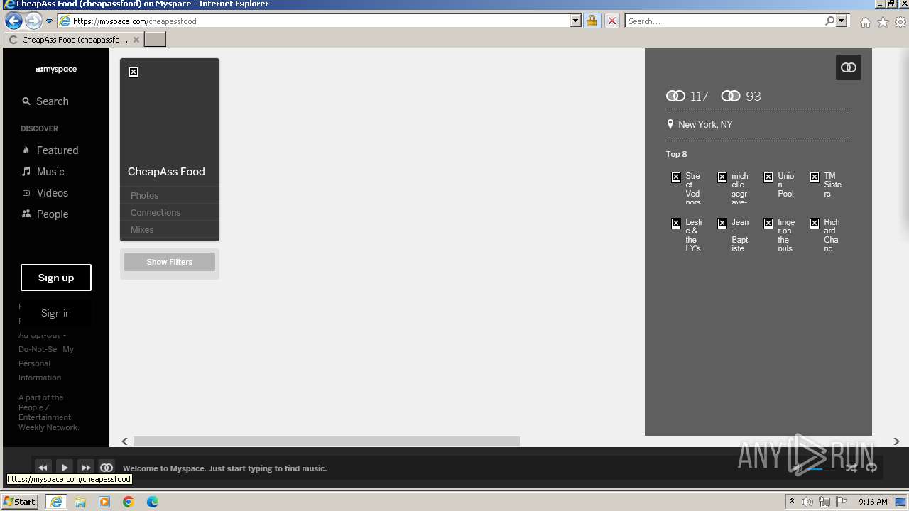Click the player play button
The width and height of the screenshot is (909, 511).
[65, 468]
